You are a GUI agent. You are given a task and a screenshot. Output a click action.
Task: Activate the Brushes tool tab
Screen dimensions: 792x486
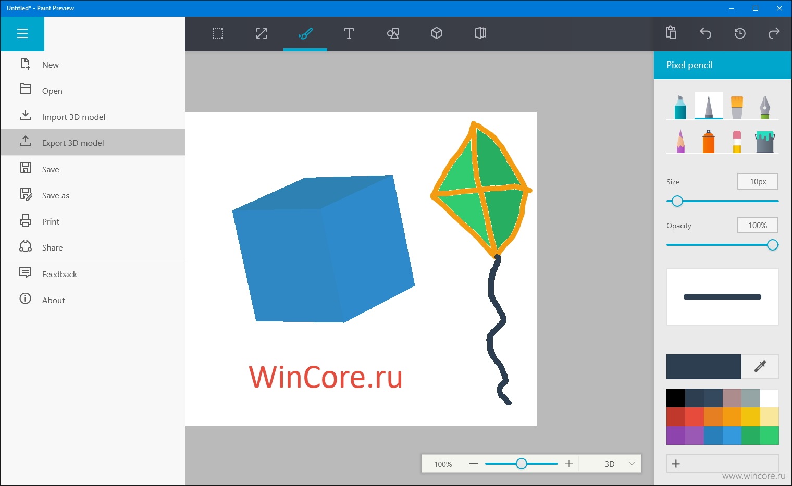[x=305, y=34]
